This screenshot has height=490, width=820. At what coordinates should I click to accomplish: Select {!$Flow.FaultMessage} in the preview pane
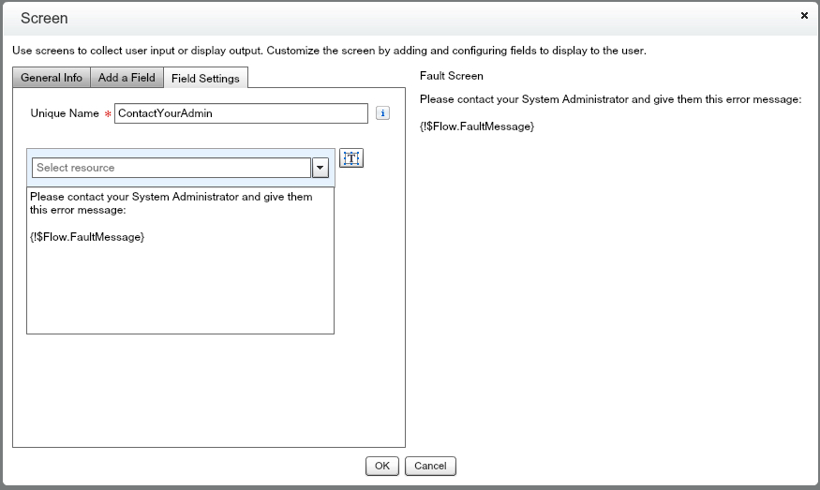click(477, 126)
